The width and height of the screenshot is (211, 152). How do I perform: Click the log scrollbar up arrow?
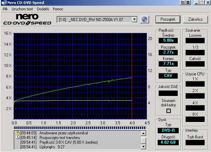click(x=144, y=133)
